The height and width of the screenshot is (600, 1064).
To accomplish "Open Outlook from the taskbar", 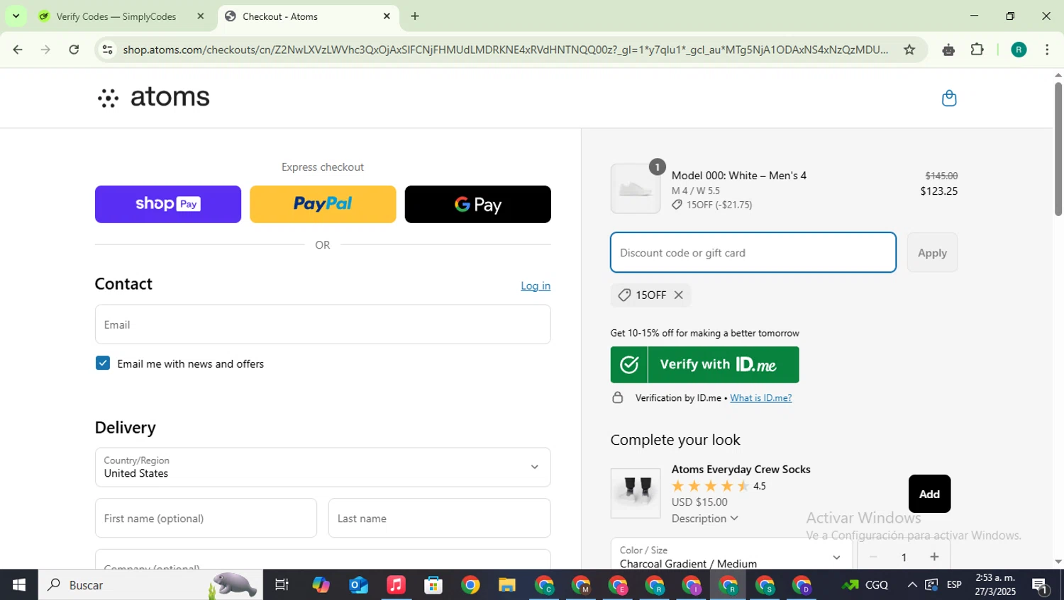I will pos(358,585).
